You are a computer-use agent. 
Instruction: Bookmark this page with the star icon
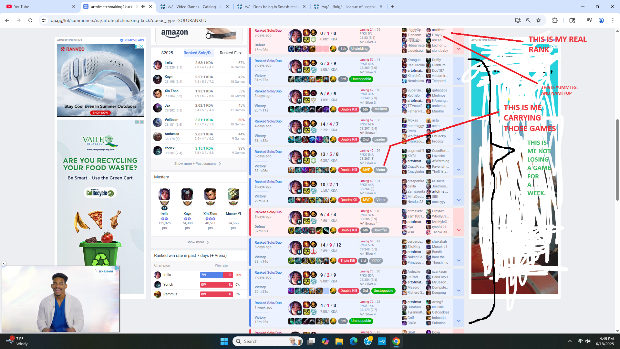tap(539, 20)
